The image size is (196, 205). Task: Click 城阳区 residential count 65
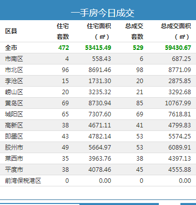(x=65, y=114)
